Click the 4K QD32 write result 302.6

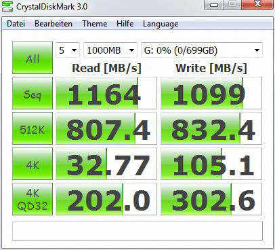click(x=211, y=199)
